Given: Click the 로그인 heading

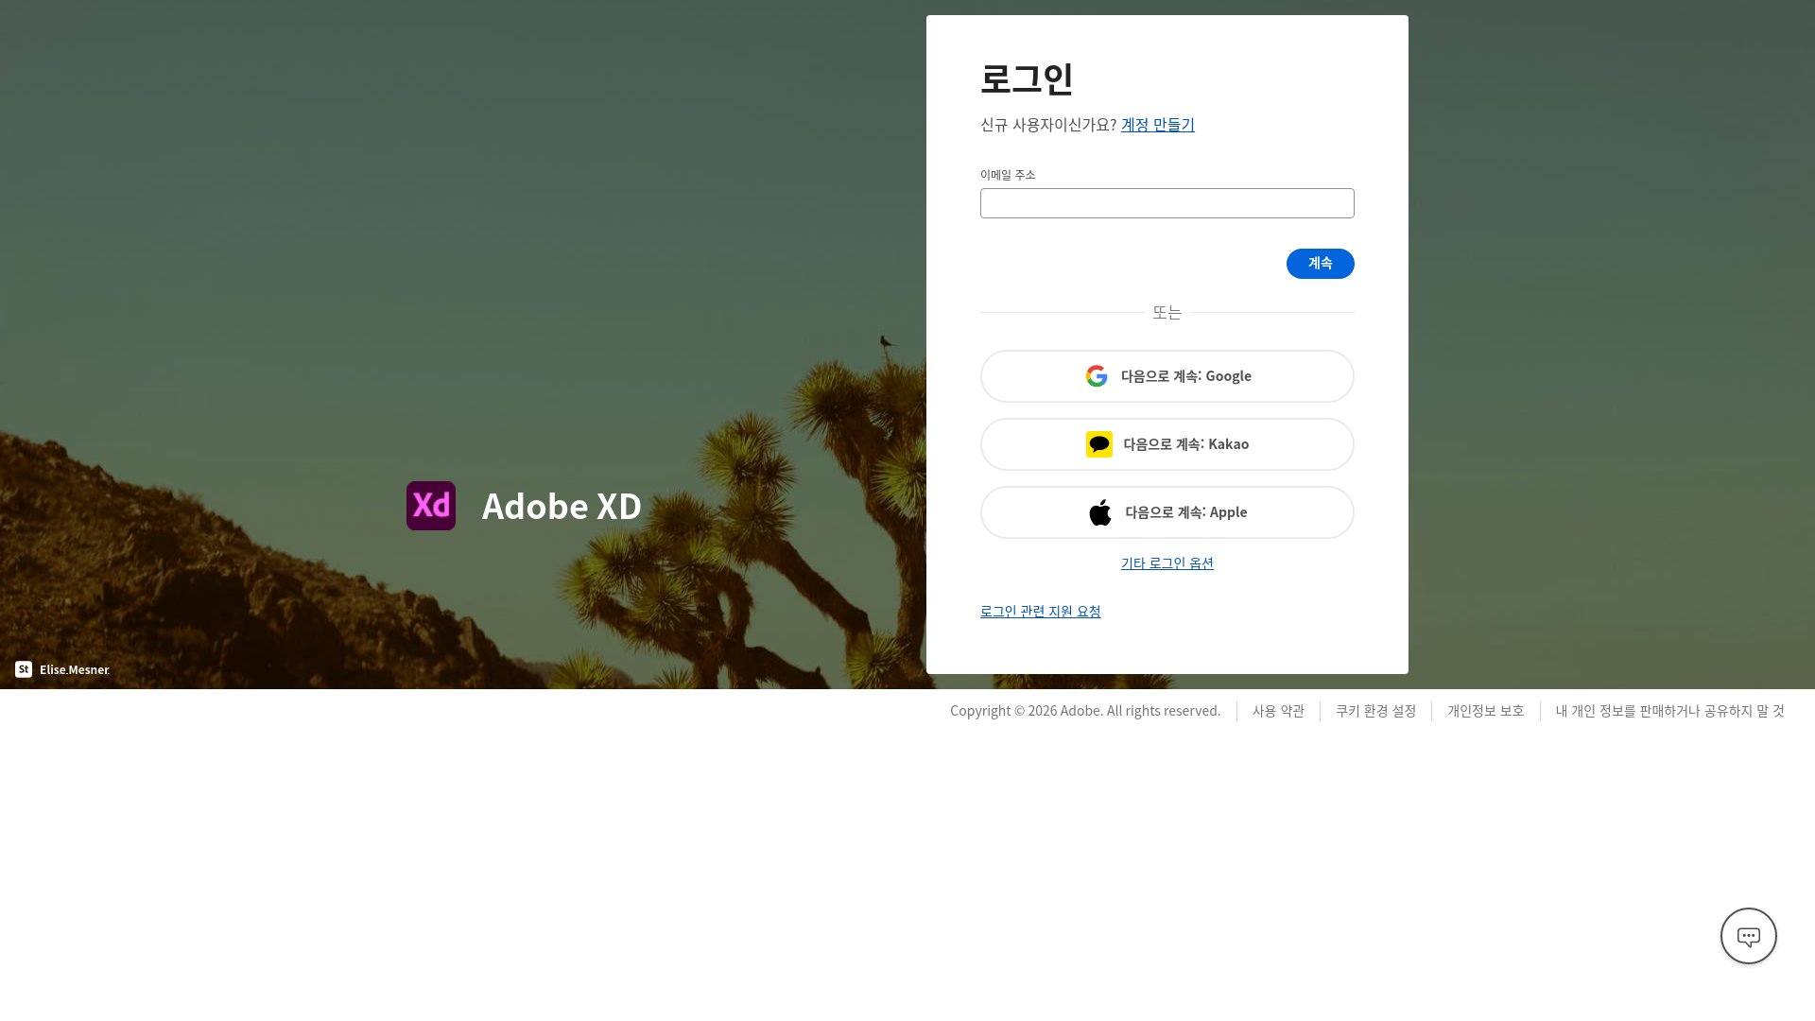Looking at the screenshot, I should tap(1027, 78).
